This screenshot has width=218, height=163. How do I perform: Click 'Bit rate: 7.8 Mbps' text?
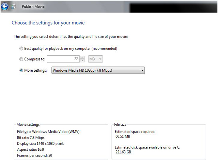pyautogui.click(x=31, y=138)
